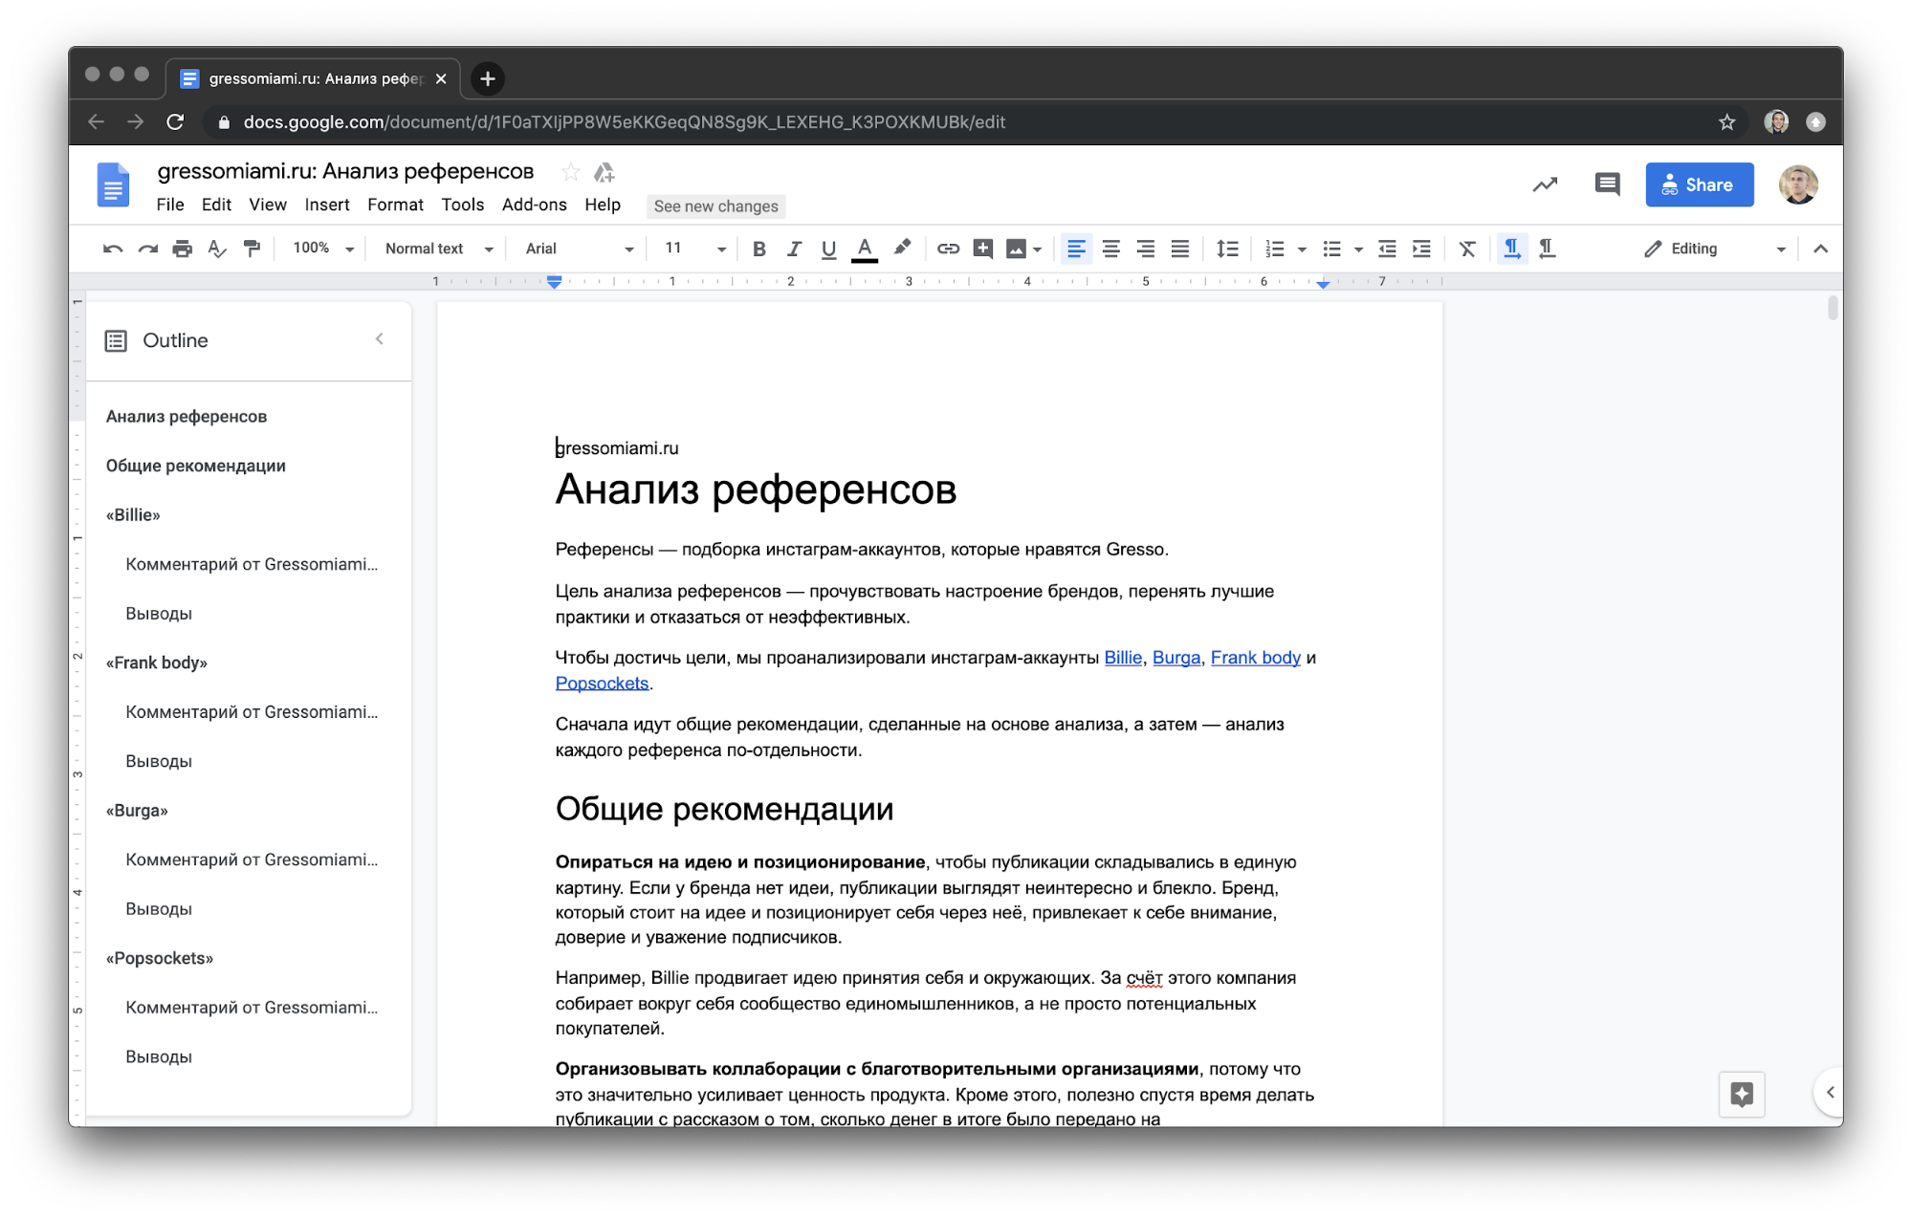Screen dimensions: 1912x1218
Task: Open the Insert menu
Action: (327, 205)
